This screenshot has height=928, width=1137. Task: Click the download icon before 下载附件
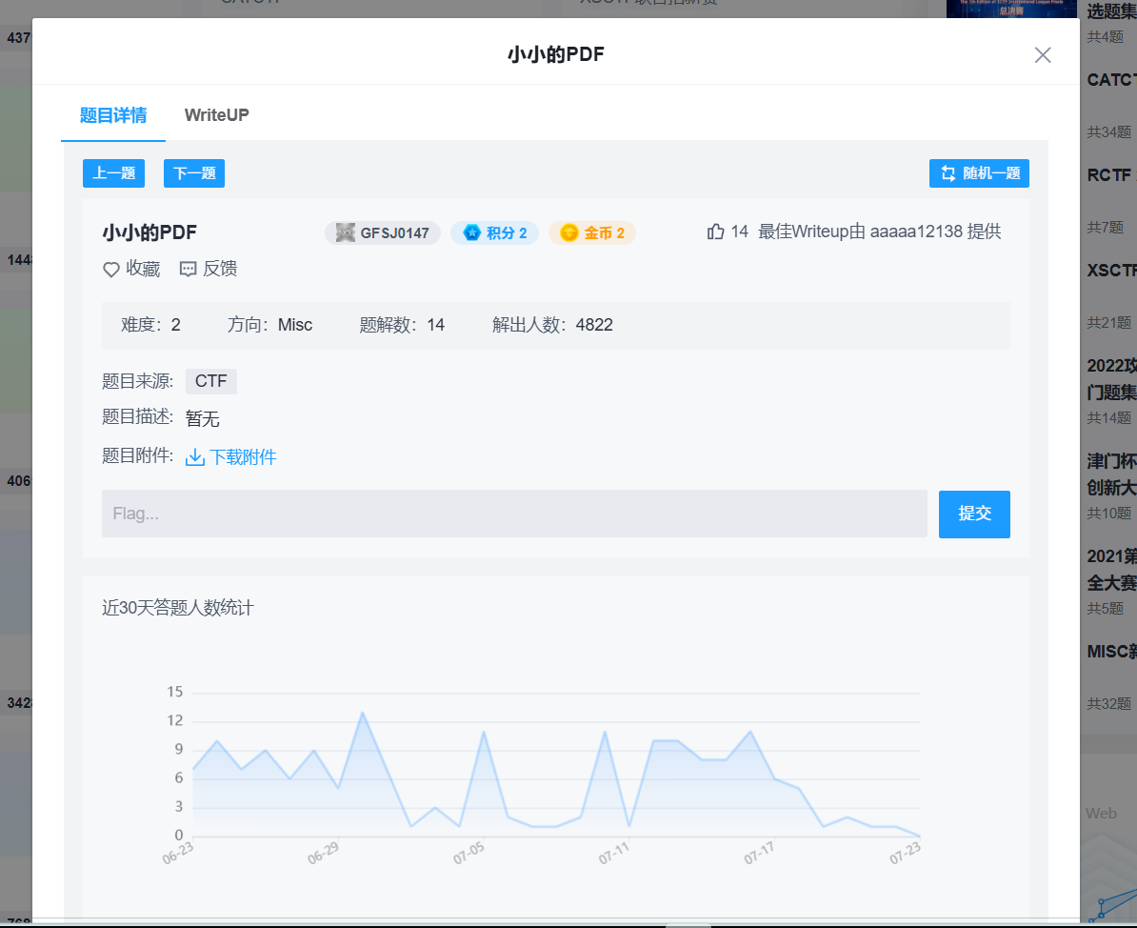coord(194,456)
